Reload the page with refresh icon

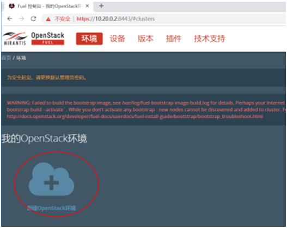(x=33, y=18)
